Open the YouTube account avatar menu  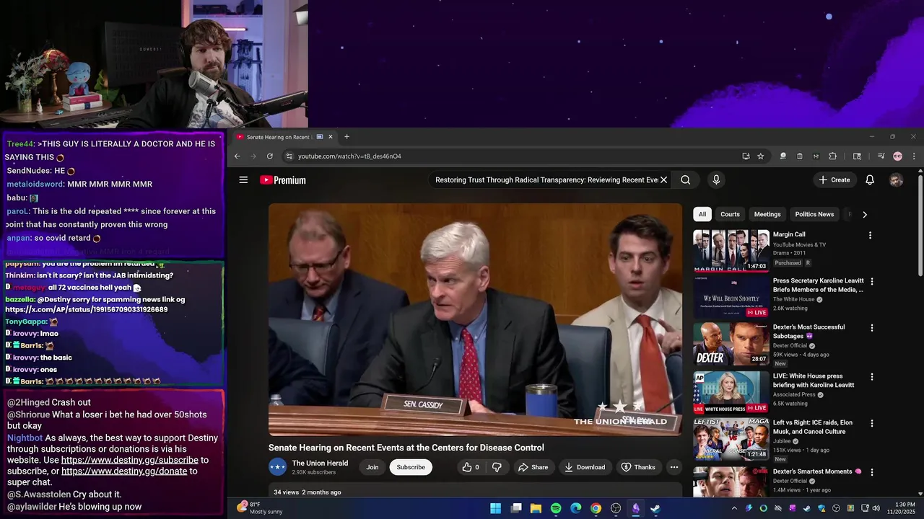click(896, 180)
